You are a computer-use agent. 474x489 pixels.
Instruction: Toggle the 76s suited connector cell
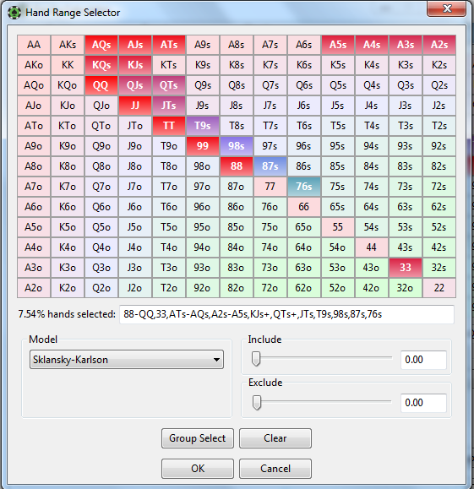(x=304, y=187)
